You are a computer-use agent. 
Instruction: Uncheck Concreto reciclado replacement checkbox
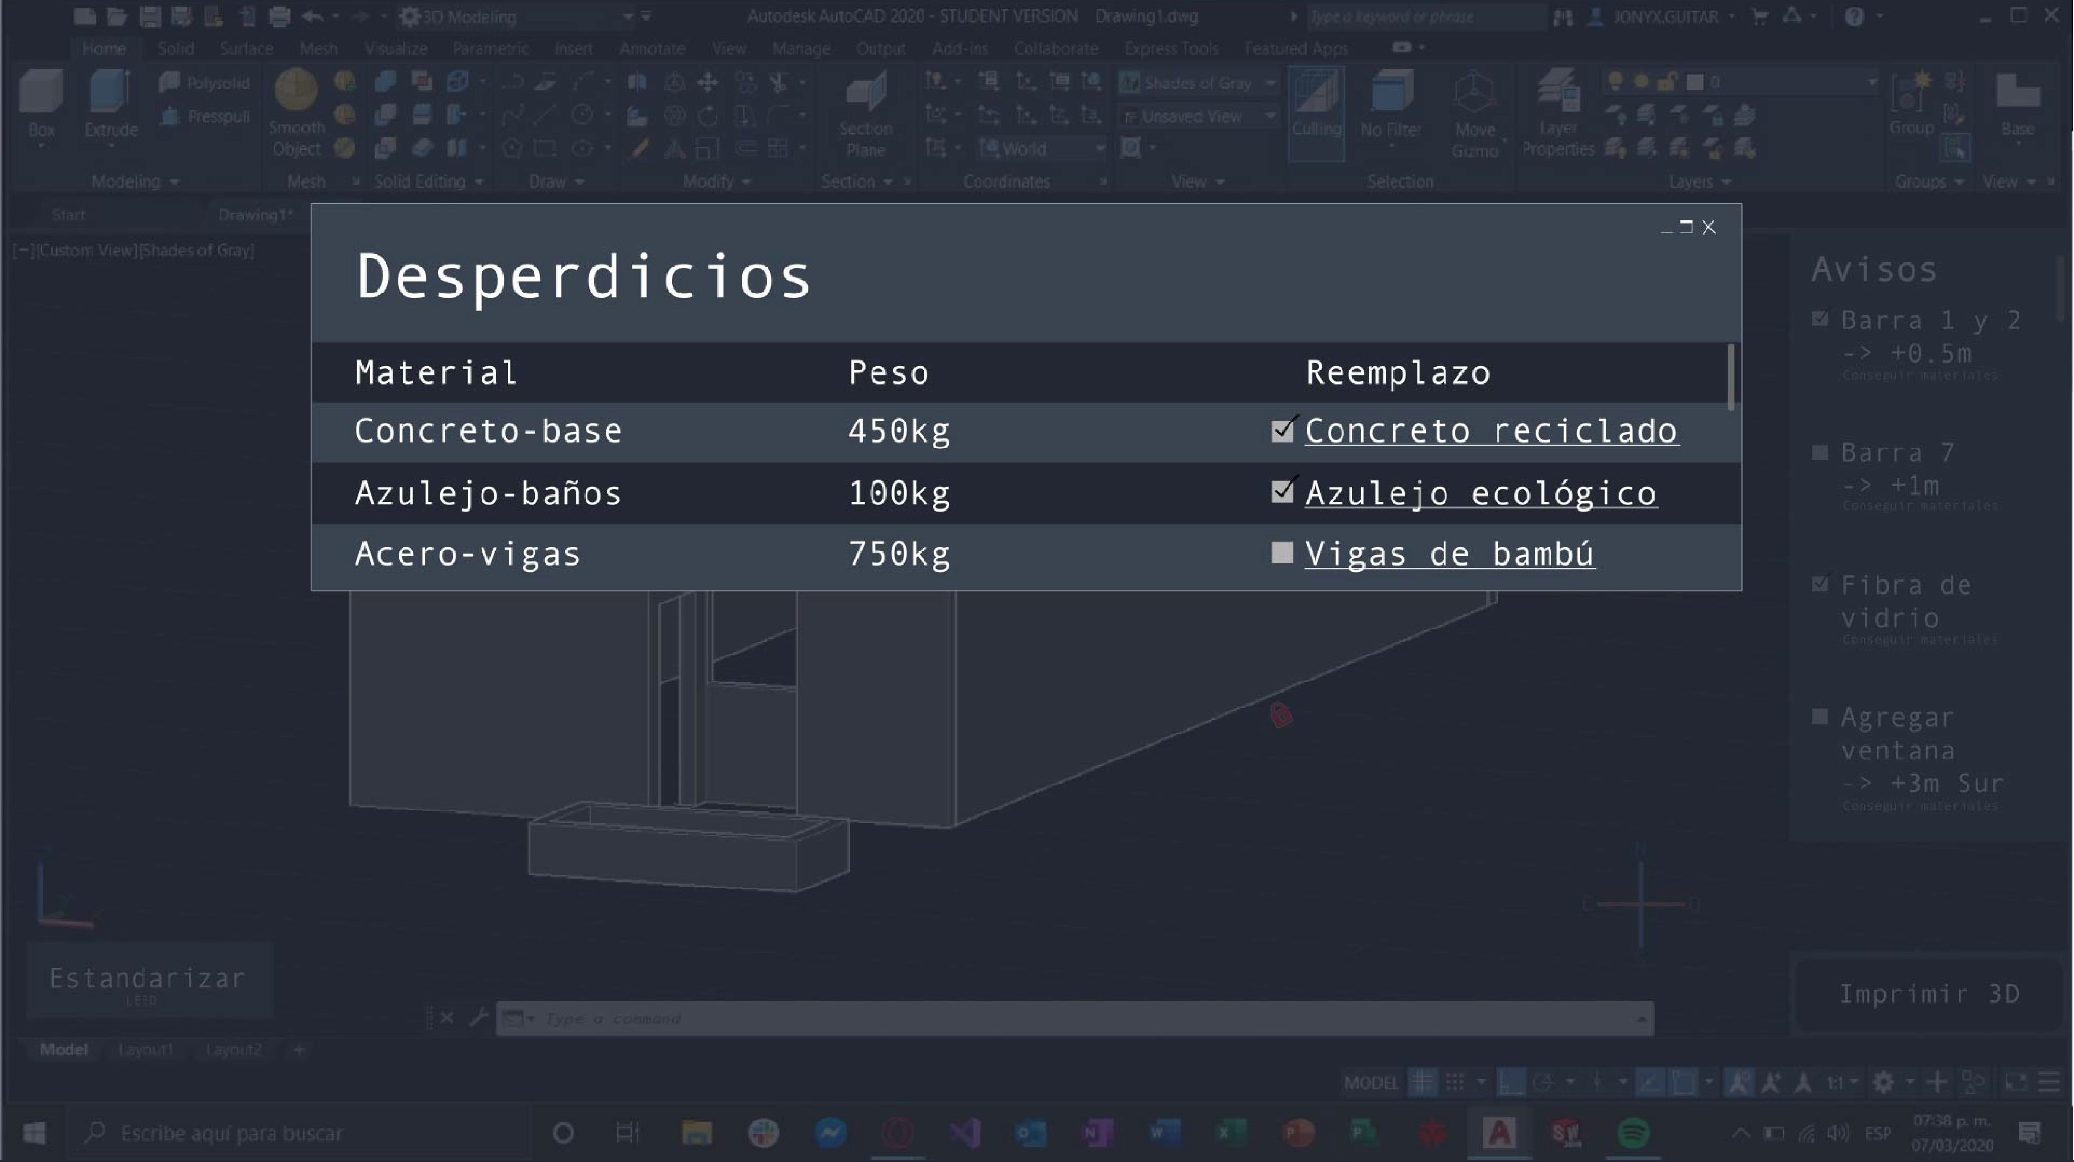coord(1283,431)
